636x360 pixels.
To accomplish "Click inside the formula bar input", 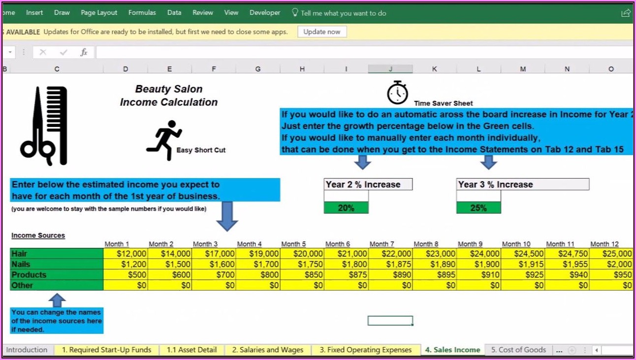I will coord(364,52).
